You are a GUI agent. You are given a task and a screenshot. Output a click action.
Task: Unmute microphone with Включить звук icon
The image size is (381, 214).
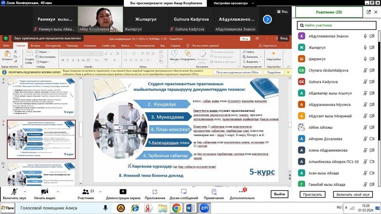(x=14, y=192)
